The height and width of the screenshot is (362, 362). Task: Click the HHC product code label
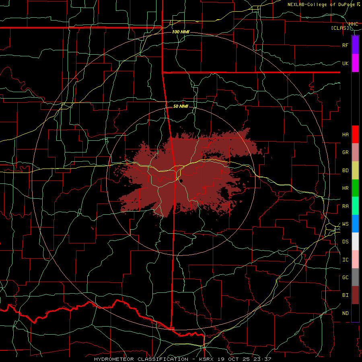click(353, 24)
